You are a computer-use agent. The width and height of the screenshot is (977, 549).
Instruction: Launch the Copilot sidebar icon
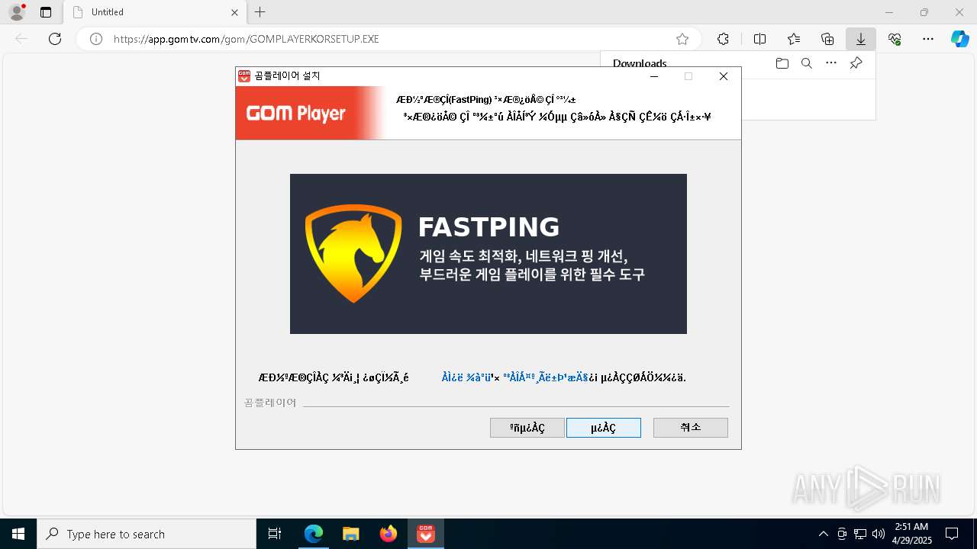coord(959,39)
